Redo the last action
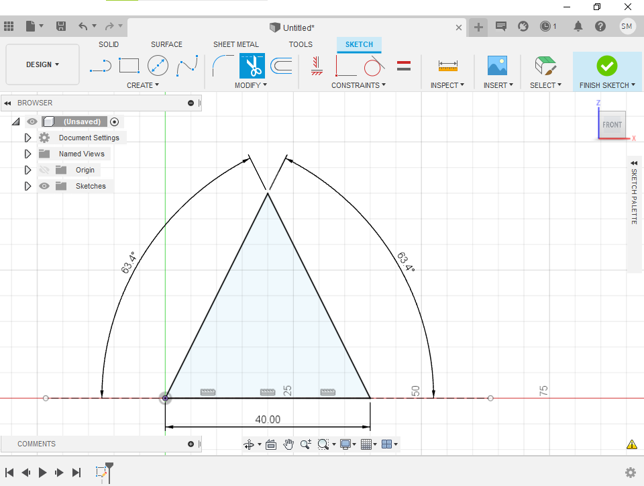644x486 pixels. (109, 26)
